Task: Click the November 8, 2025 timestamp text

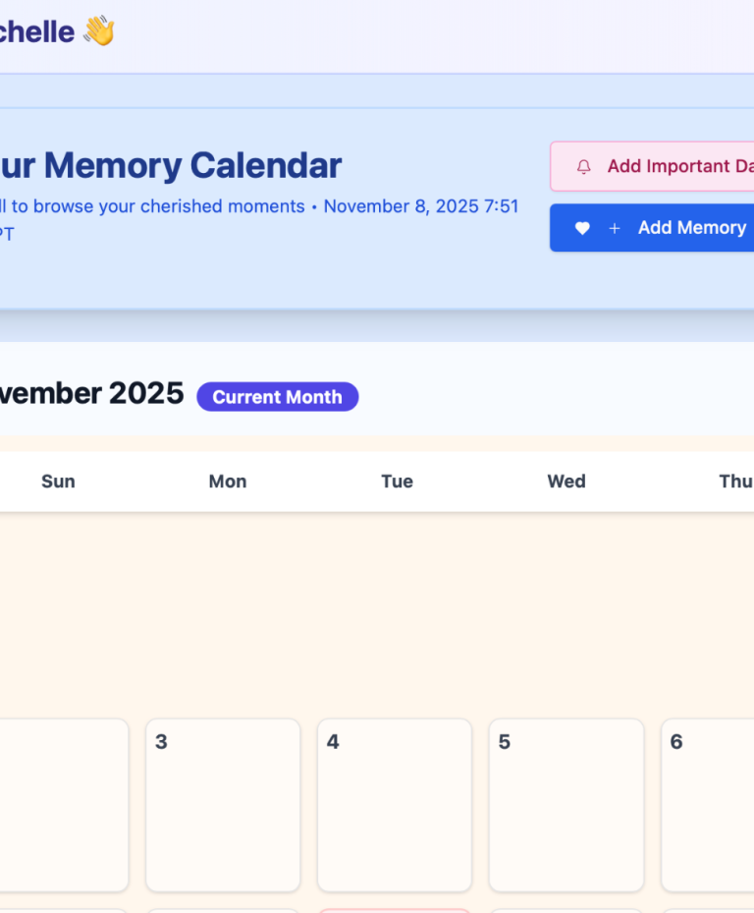Action: pyautogui.click(x=421, y=206)
